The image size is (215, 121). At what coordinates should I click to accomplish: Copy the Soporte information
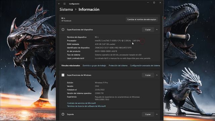tap(148, 114)
